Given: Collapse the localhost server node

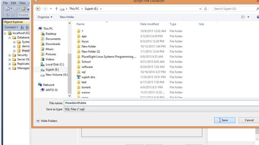Looking at the screenshot, I should coord(5,33).
